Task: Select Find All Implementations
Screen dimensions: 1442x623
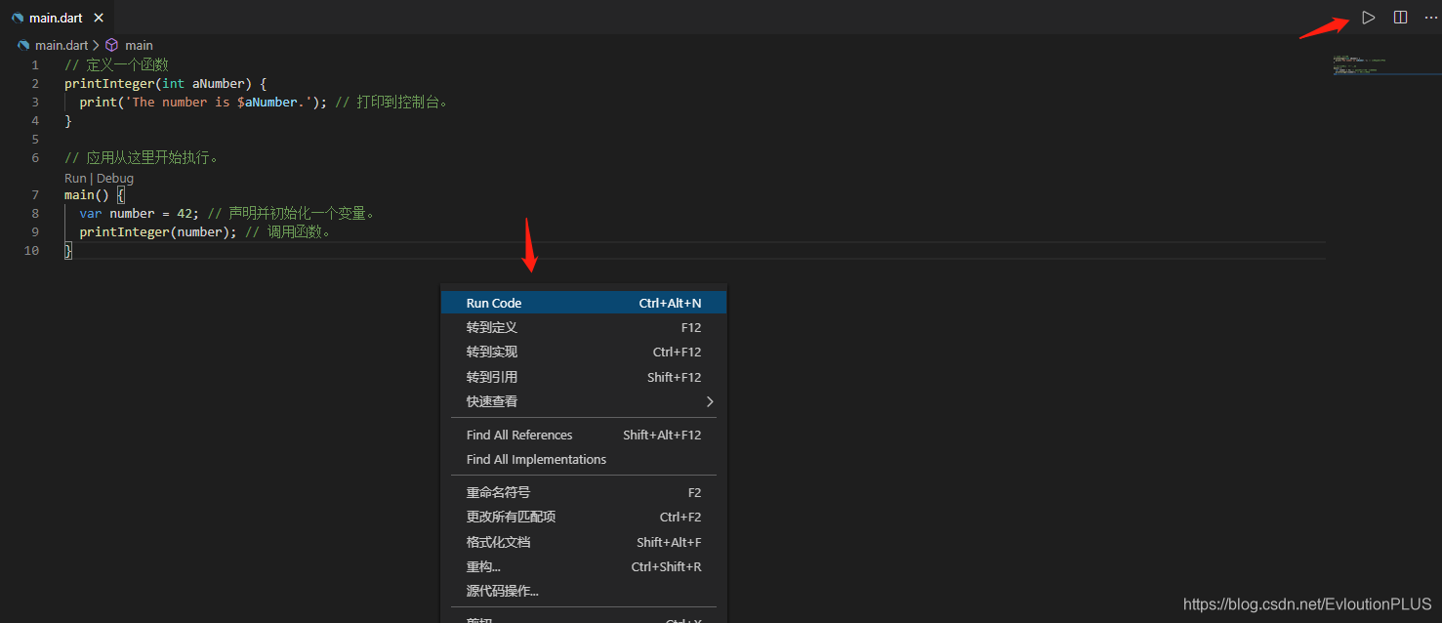Action: (x=536, y=459)
